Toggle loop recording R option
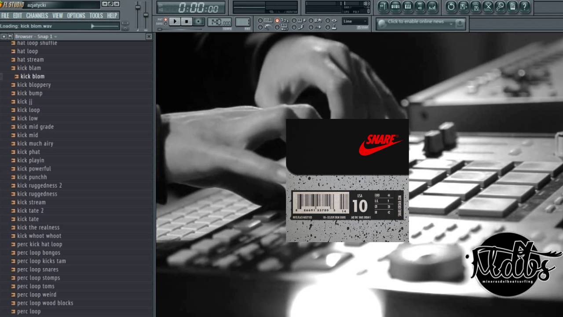 (315, 20)
